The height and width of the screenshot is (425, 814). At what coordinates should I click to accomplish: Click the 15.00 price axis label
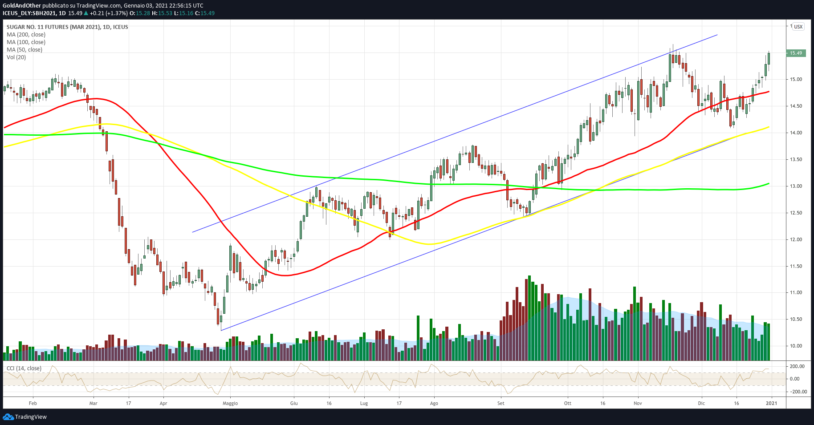coord(796,79)
